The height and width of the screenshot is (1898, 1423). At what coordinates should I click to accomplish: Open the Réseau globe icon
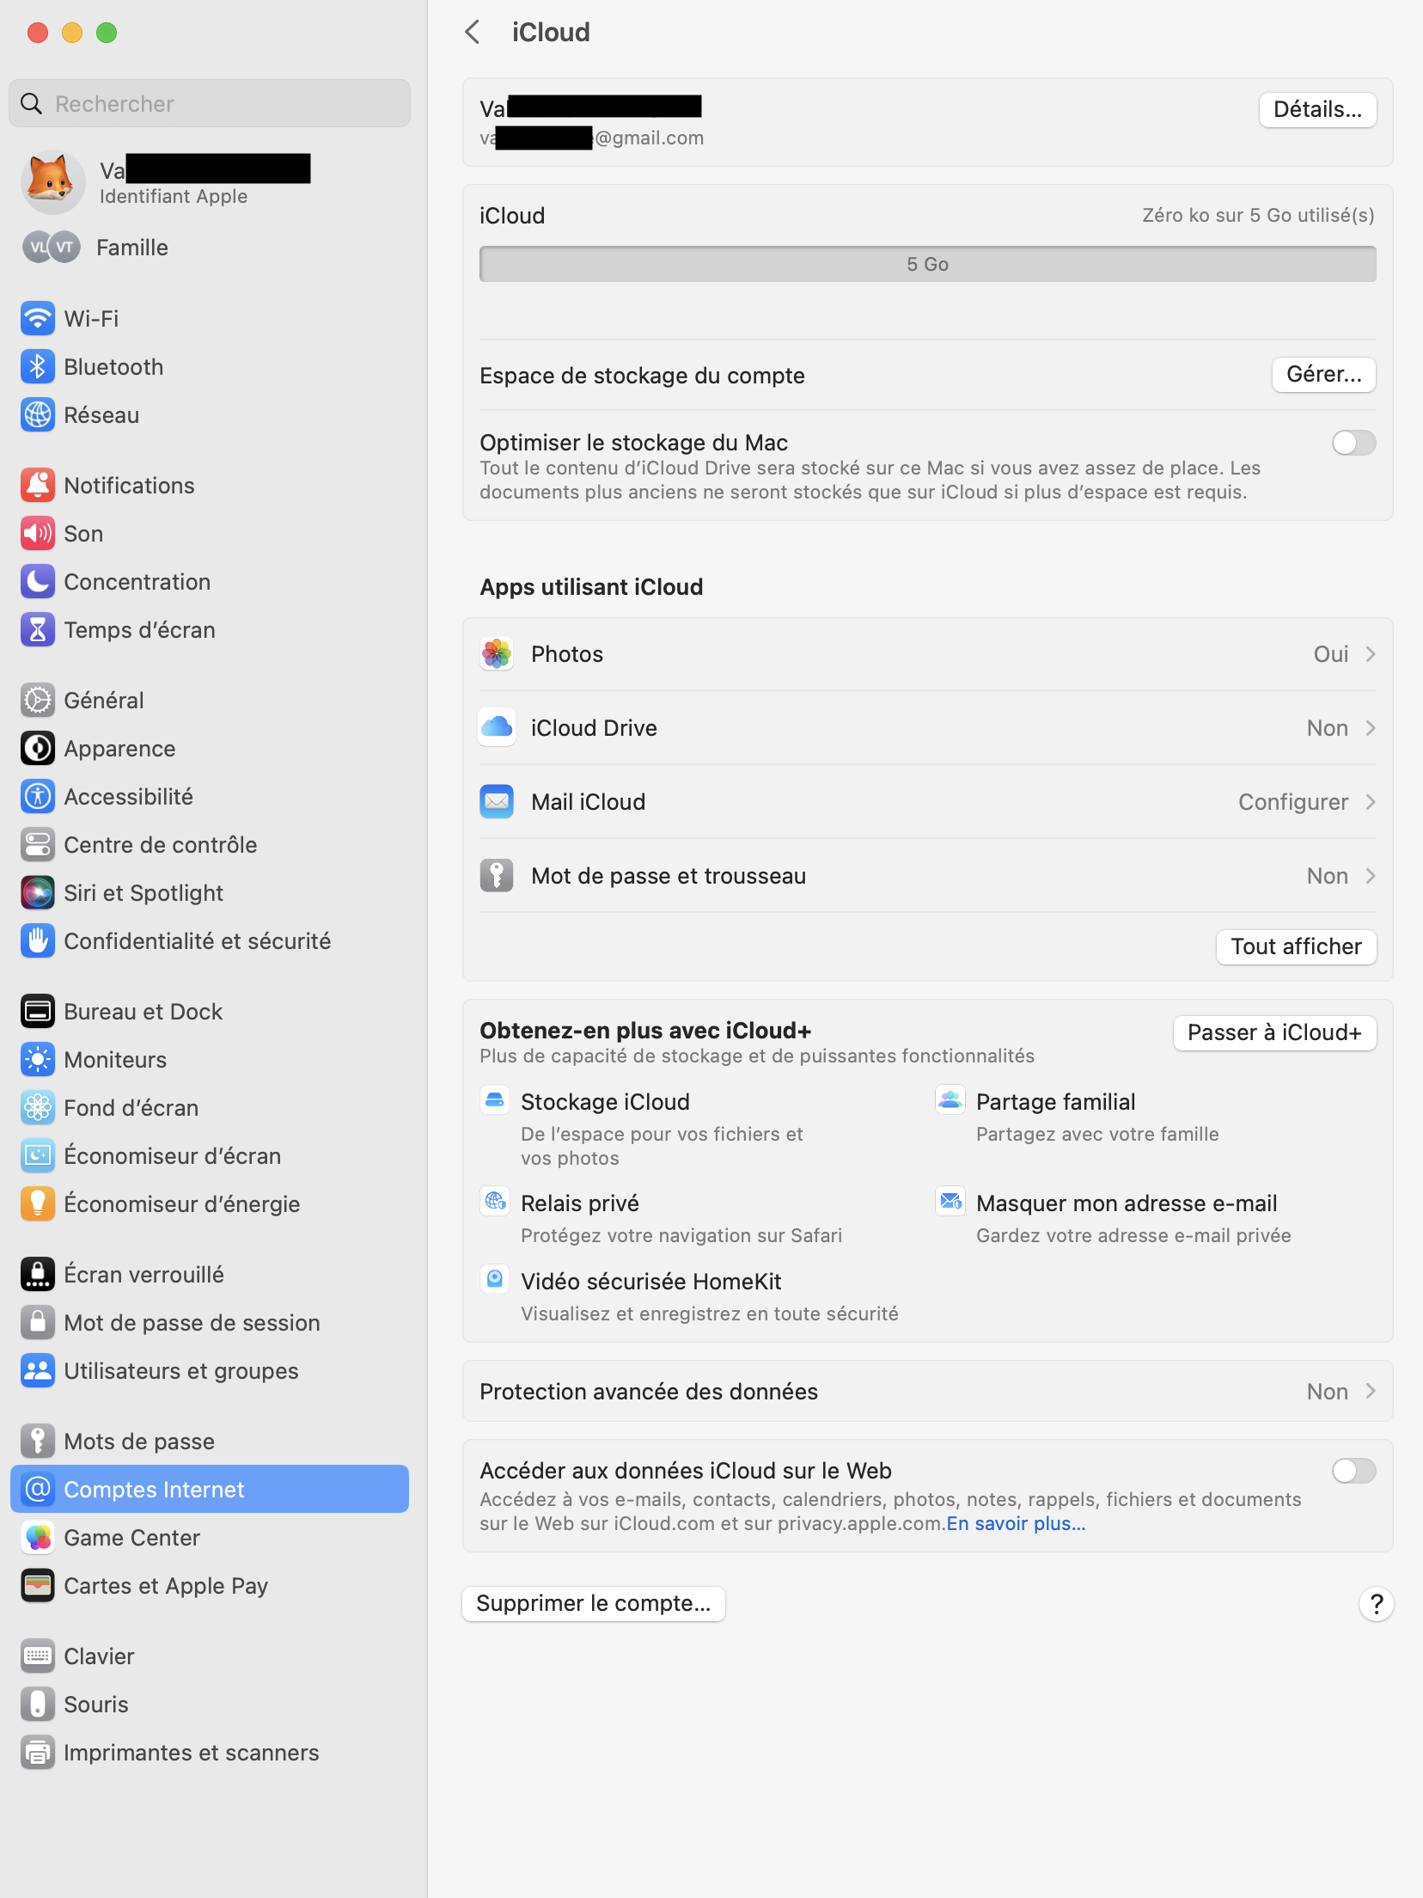(38, 415)
